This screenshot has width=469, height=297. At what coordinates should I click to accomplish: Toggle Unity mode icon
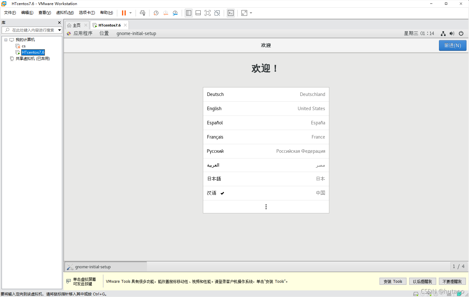coord(217,13)
